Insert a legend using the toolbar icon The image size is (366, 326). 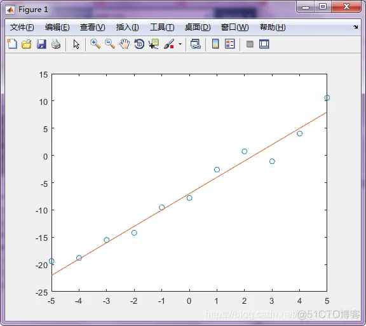[x=229, y=44]
